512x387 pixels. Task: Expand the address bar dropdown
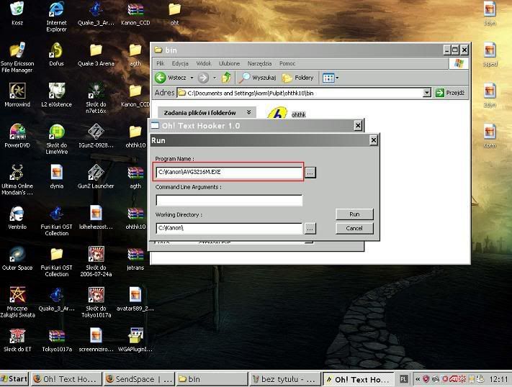pyautogui.click(x=427, y=93)
